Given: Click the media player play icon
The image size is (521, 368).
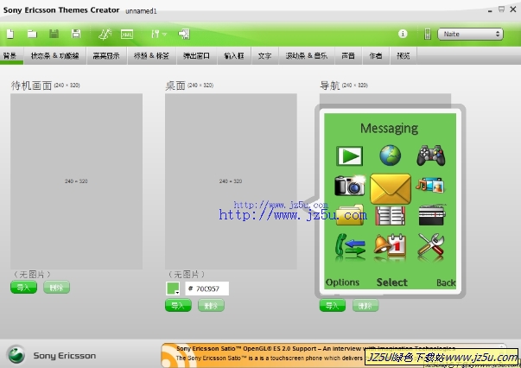Looking at the screenshot, I should tap(350, 155).
